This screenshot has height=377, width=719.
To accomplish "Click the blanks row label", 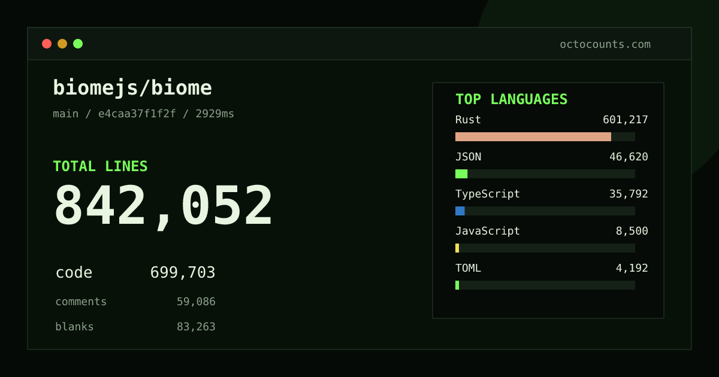I will [x=74, y=327].
